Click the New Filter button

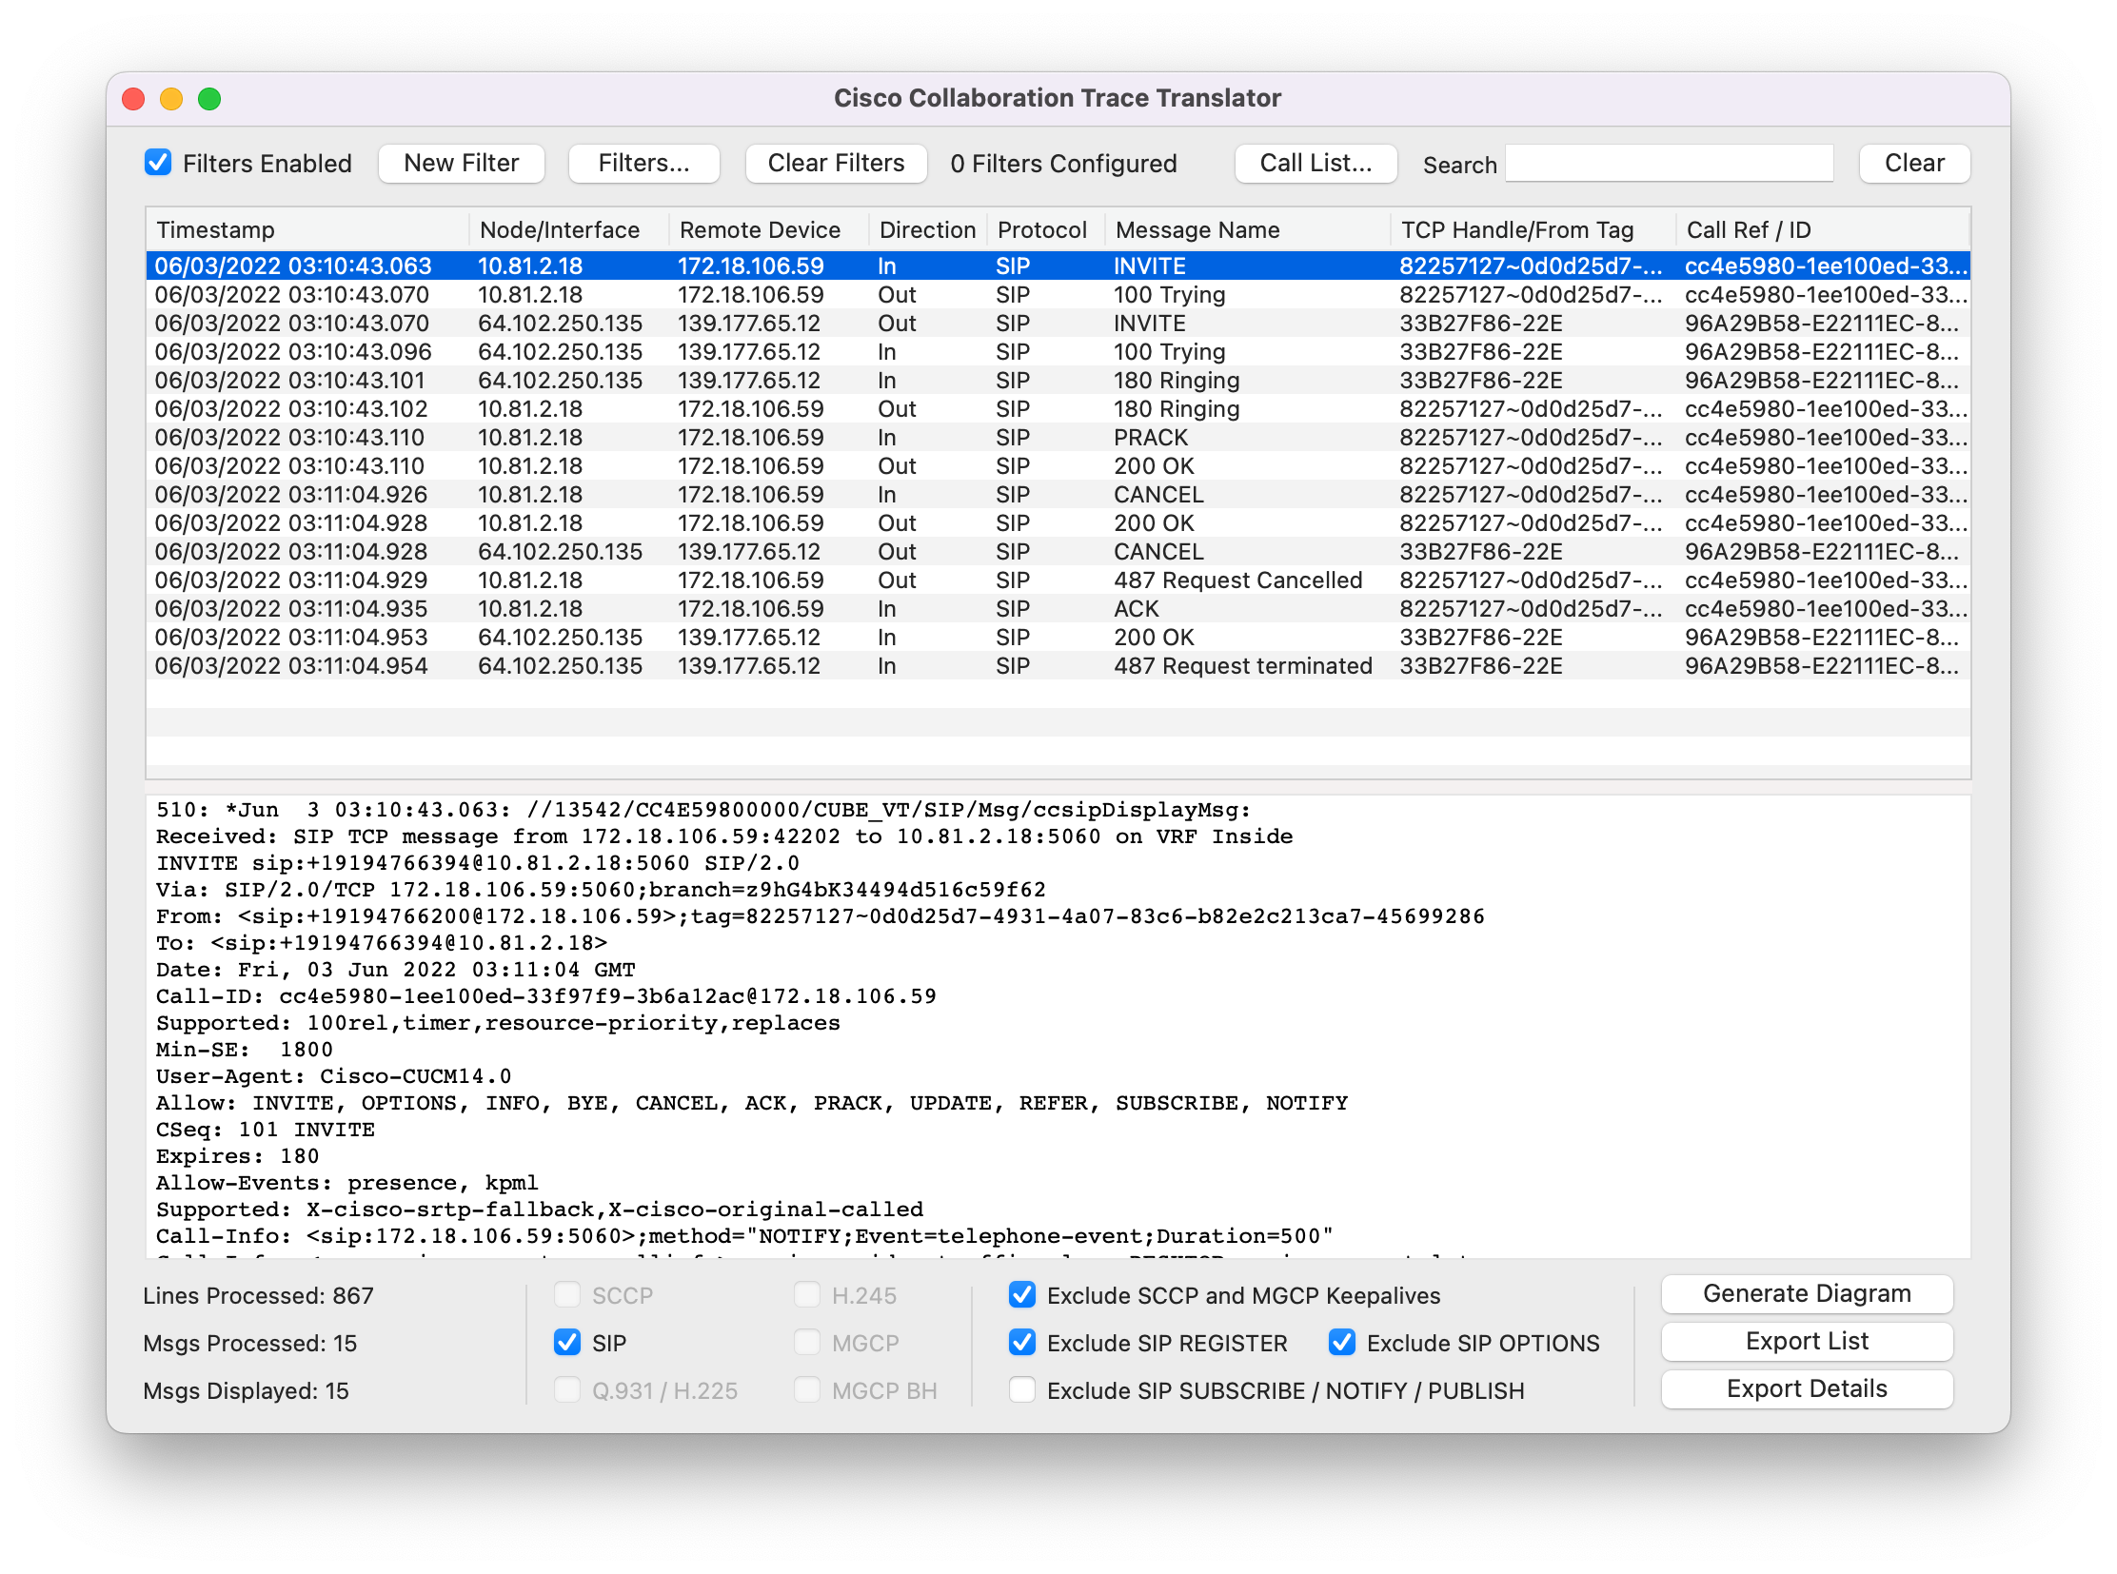(462, 163)
